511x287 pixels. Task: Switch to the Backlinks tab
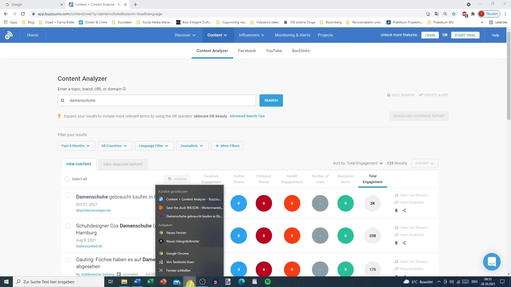pos(301,50)
